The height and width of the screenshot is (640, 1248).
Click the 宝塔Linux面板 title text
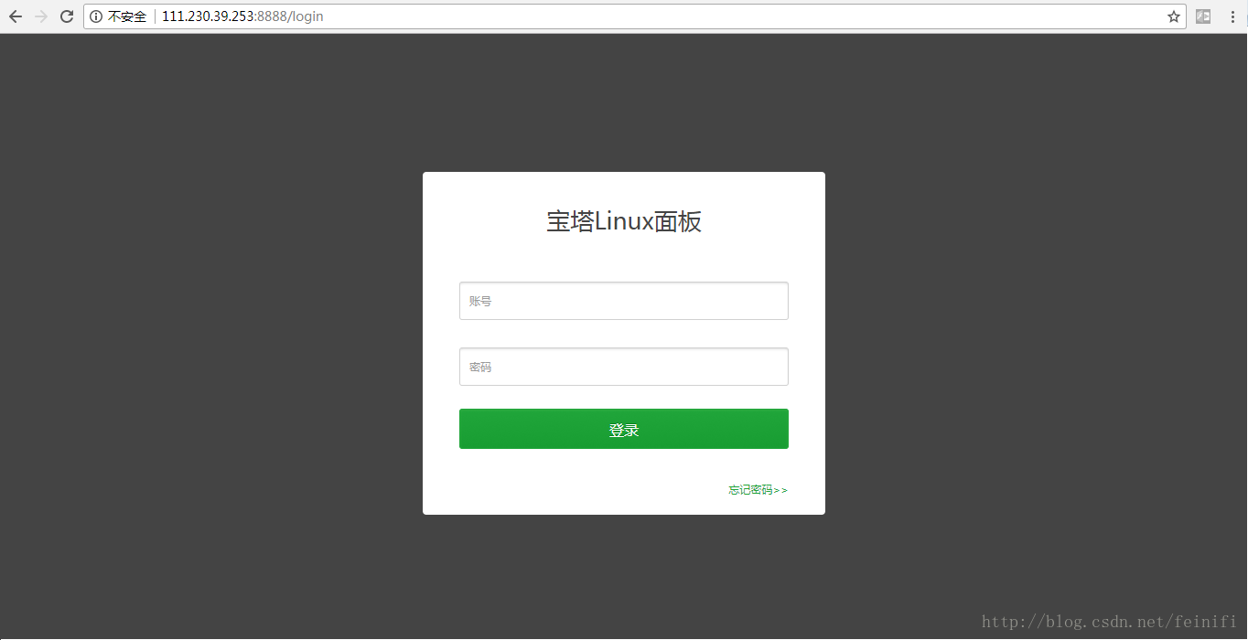click(624, 221)
